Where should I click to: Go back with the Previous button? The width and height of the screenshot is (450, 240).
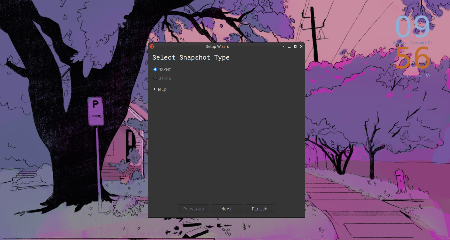pos(194,209)
